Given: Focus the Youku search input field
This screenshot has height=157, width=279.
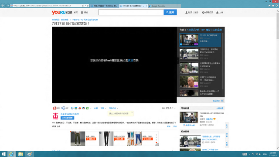Looking at the screenshot, I should point(131,12).
